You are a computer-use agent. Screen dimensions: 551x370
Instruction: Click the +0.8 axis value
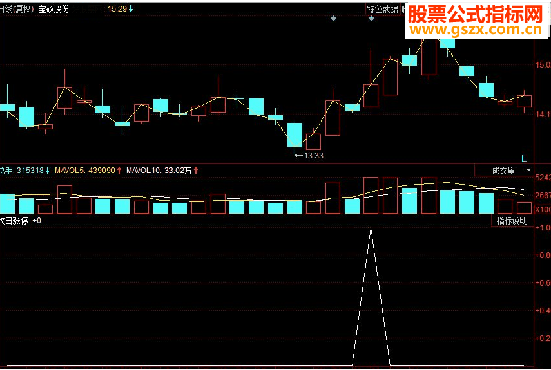543,255
